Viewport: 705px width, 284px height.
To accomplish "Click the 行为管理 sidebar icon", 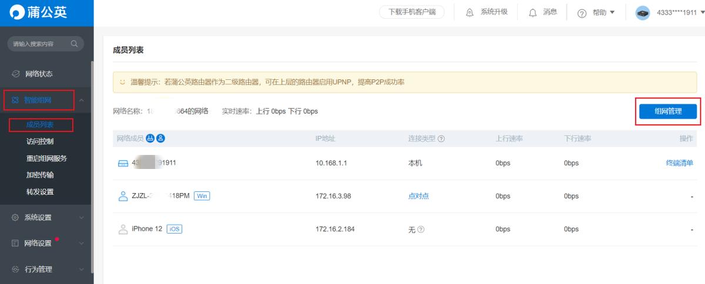I will coord(16,269).
